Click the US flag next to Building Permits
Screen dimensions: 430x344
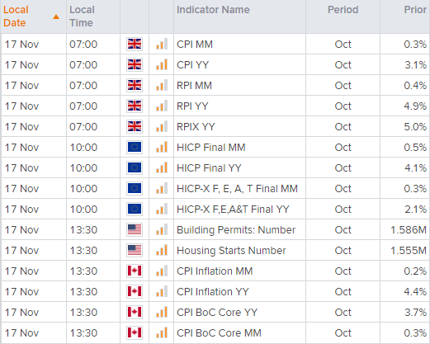[x=135, y=229]
